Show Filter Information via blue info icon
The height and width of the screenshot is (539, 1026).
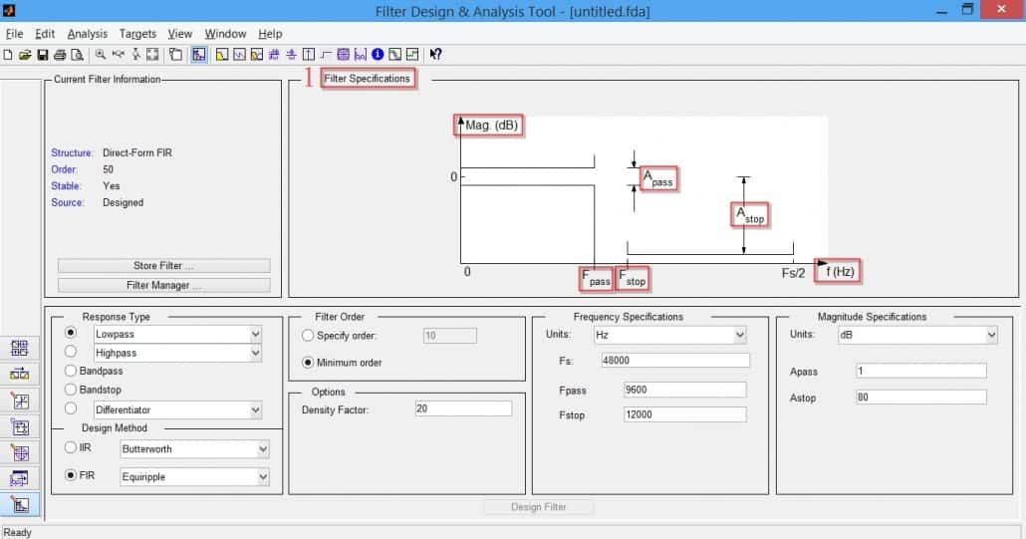point(378,55)
